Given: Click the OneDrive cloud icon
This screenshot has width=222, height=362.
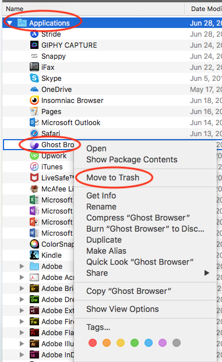Looking at the screenshot, I should 34,90.
